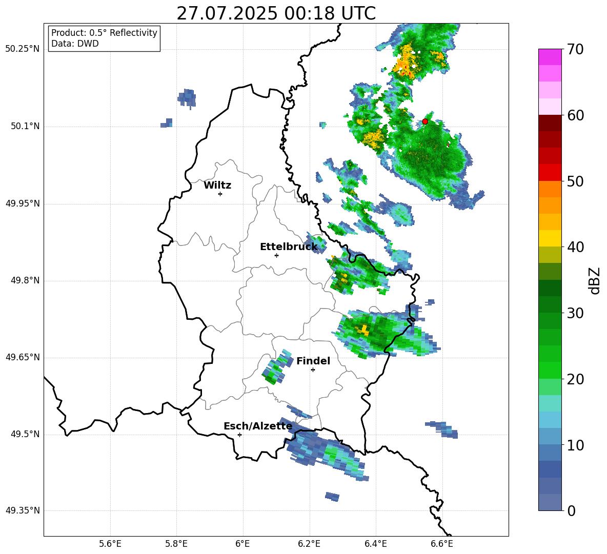
Task: Click the Wiltz city label
Action: point(217,186)
